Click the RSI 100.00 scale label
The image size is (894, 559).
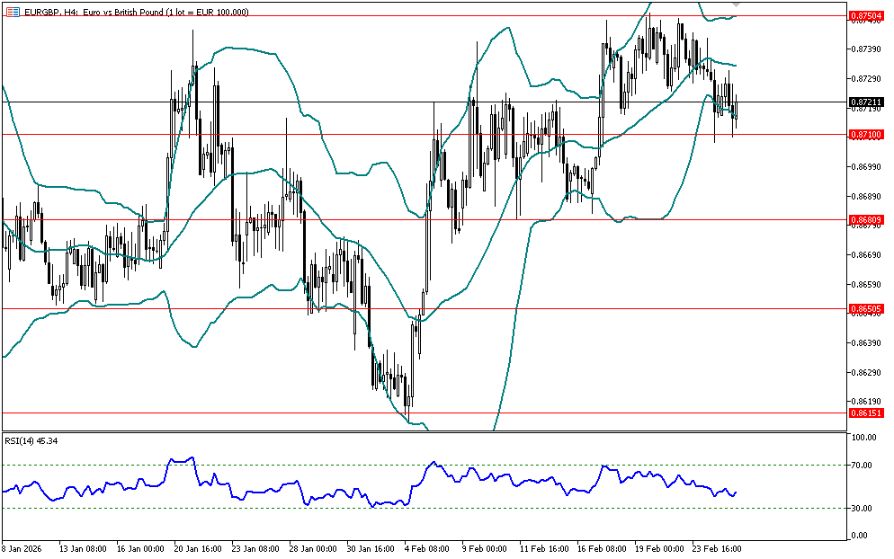[x=864, y=438]
